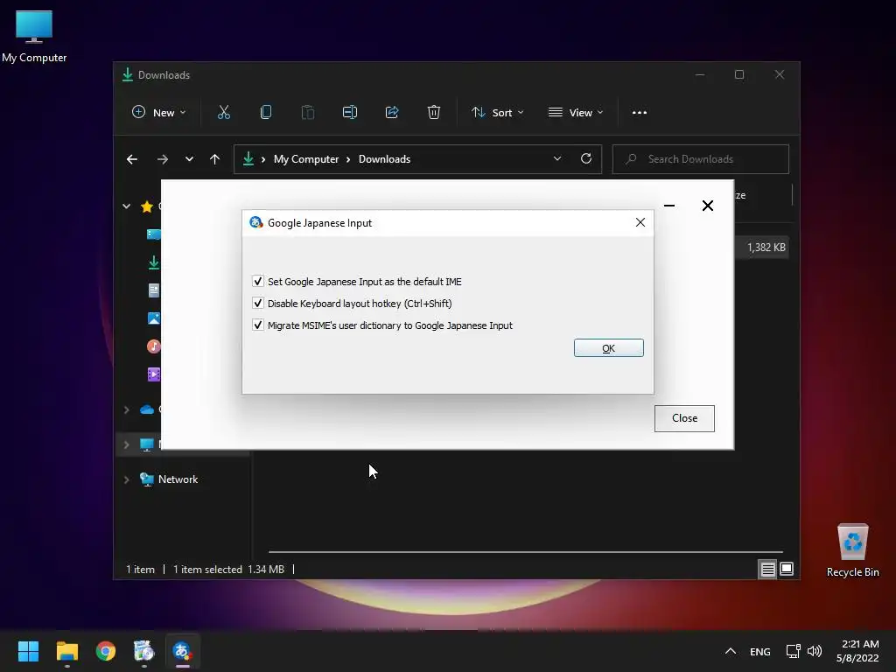Click the ENG language indicator
This screenshot has height=672, width=896.
(760, 651)
